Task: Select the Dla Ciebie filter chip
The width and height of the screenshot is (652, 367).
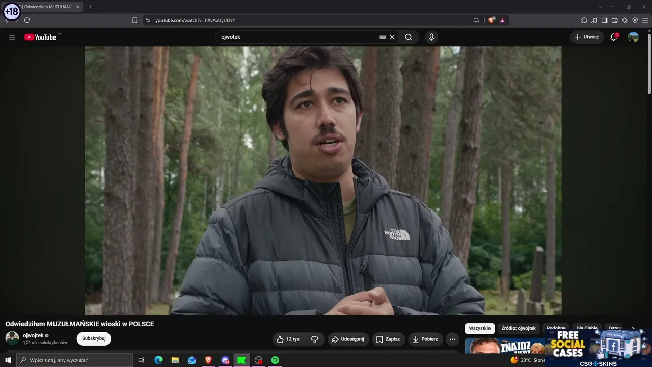Action: [587, 328]
